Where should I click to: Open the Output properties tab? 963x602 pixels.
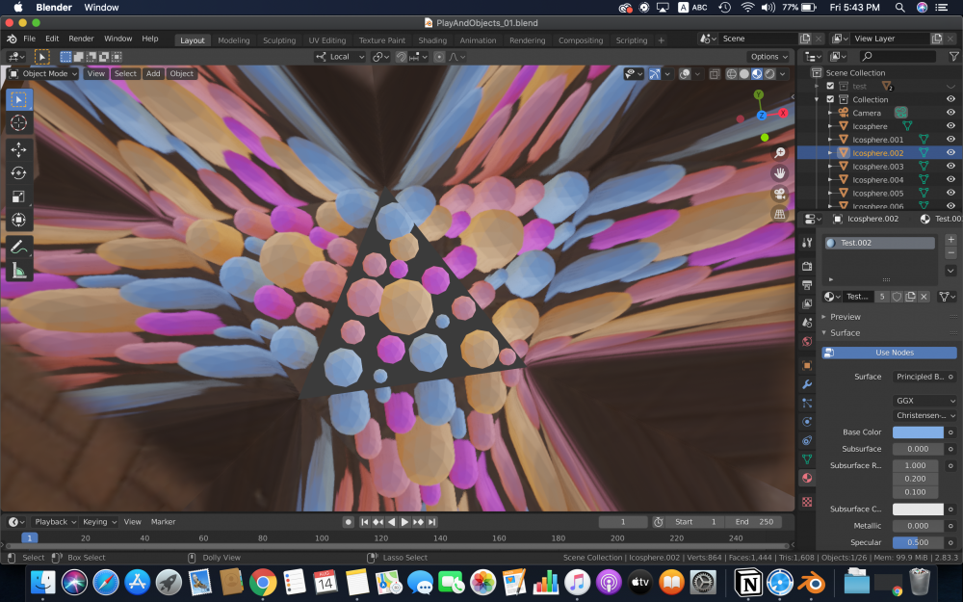[807, 285]
